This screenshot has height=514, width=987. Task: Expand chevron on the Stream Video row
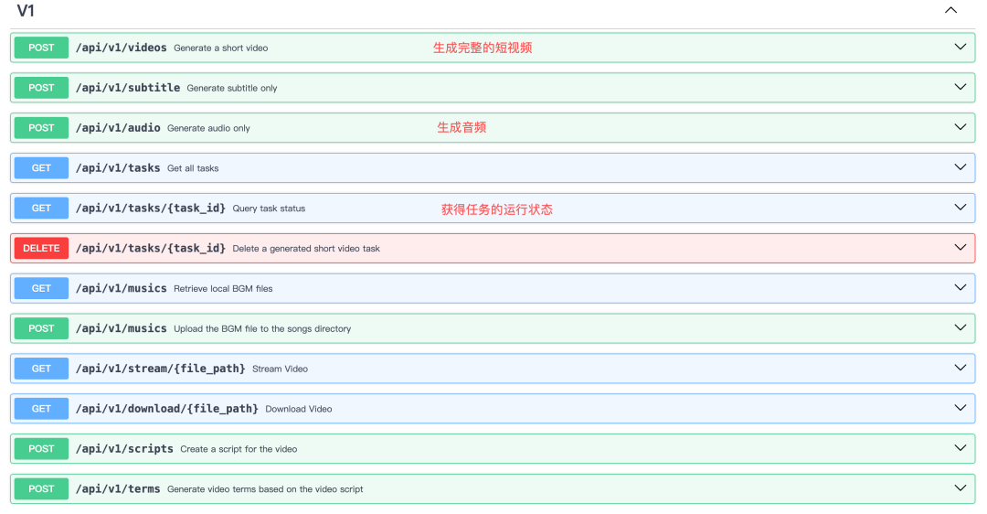(x=960, y=368)
